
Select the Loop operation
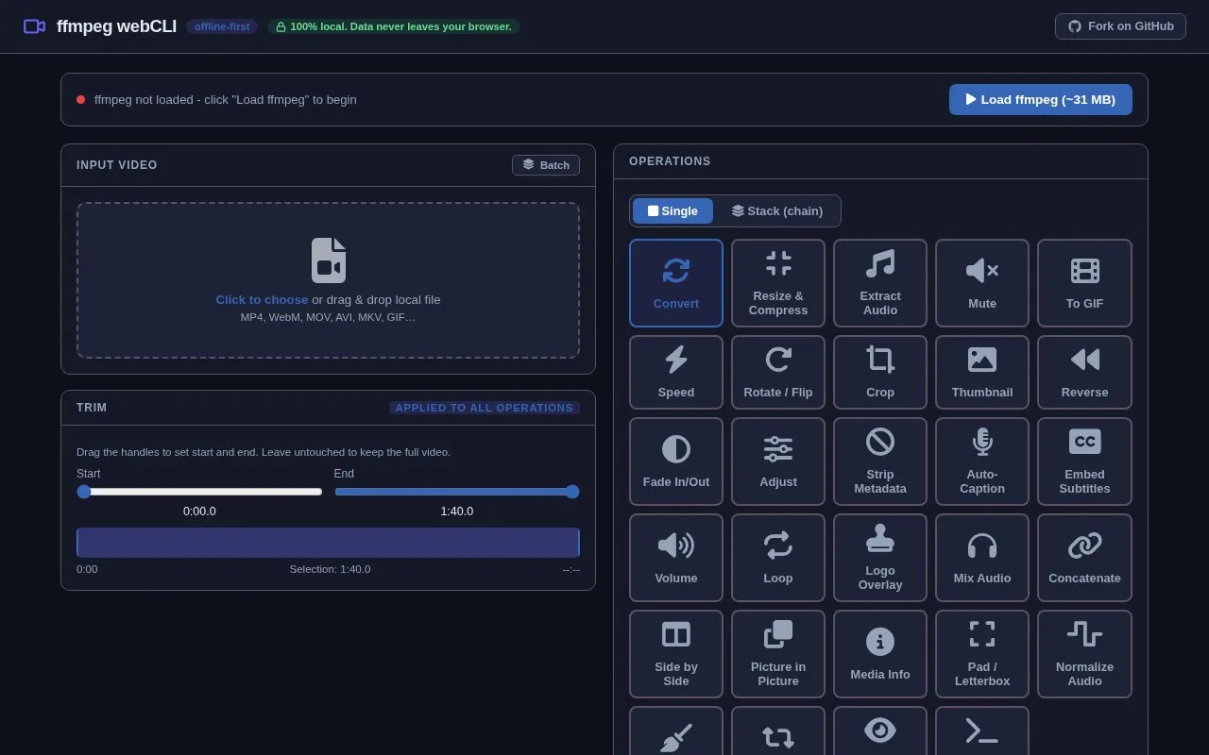coord(778,558)
